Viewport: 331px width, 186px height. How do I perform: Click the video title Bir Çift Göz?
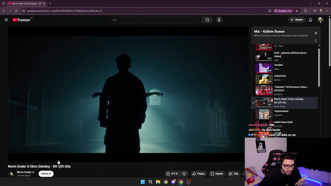point(39,166)
